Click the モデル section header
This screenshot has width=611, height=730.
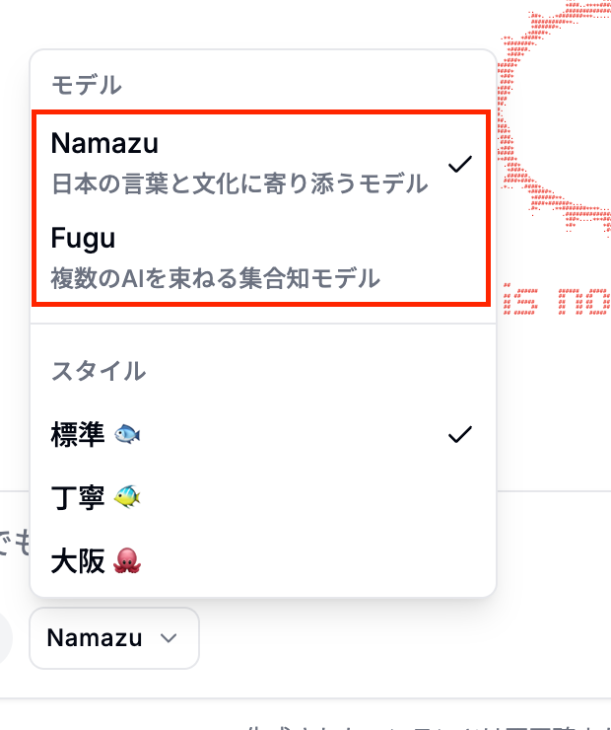pyautogui.click(x=87, y=85)
